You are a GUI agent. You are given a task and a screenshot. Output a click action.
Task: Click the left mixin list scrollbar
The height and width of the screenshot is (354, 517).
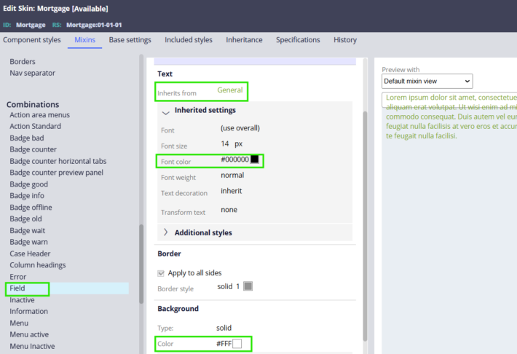(141, 264)
